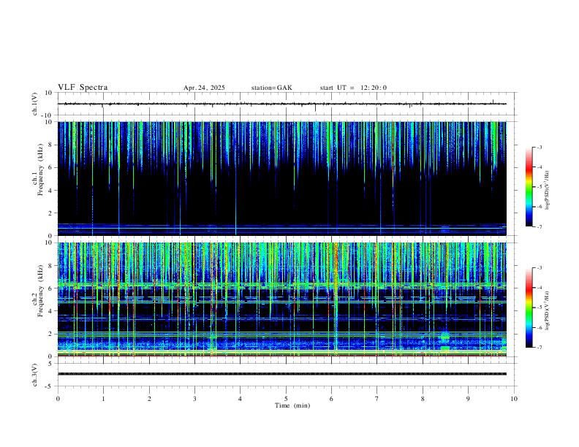Click the ch.1 spectrogram panel
Screen dimensions: 579x447
click(x=281, y=178)
